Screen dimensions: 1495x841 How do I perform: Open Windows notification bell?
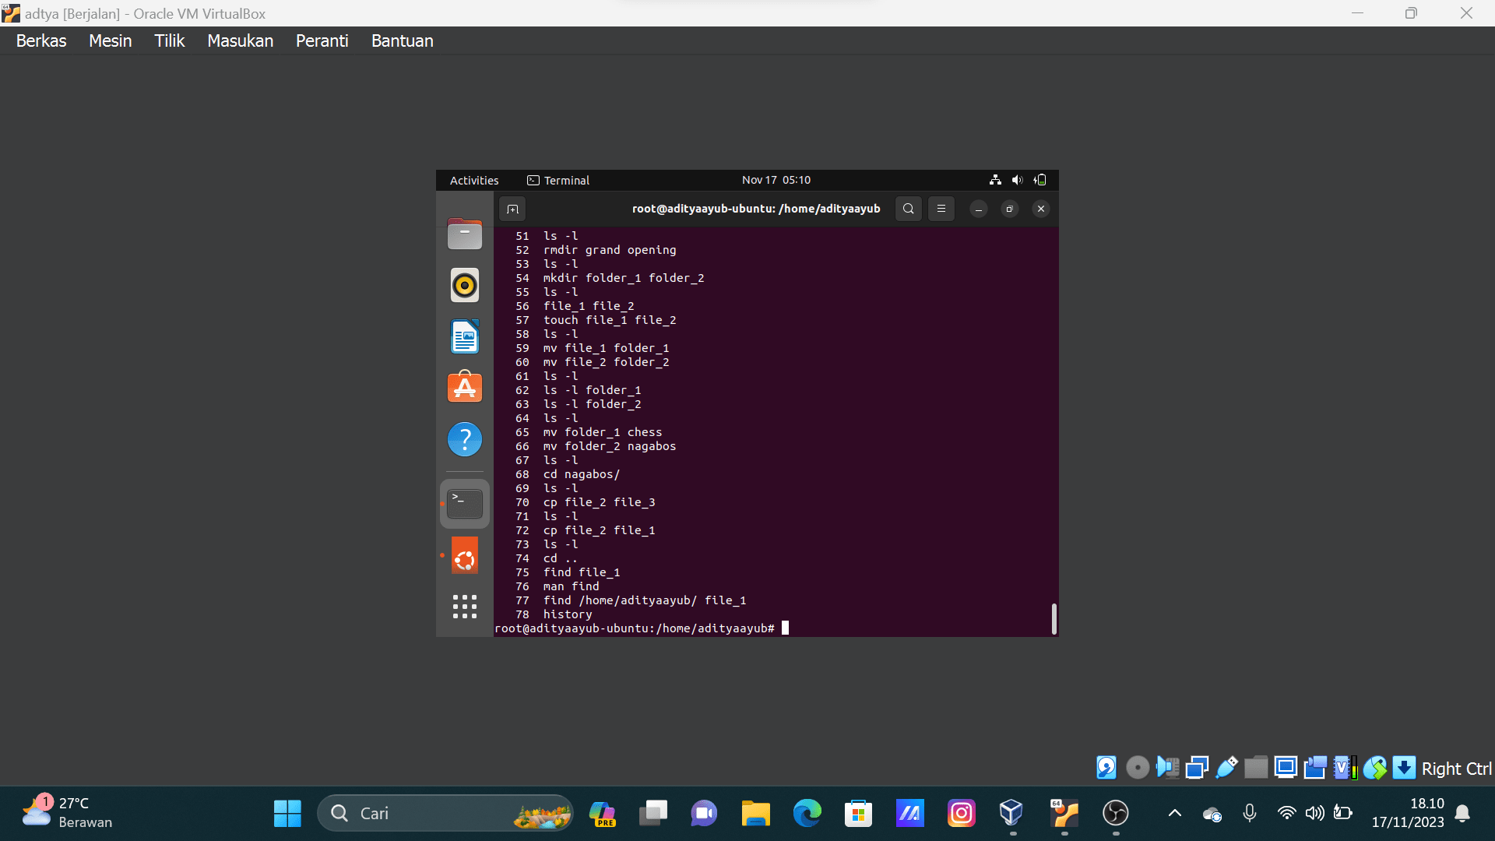point(1462,813)
